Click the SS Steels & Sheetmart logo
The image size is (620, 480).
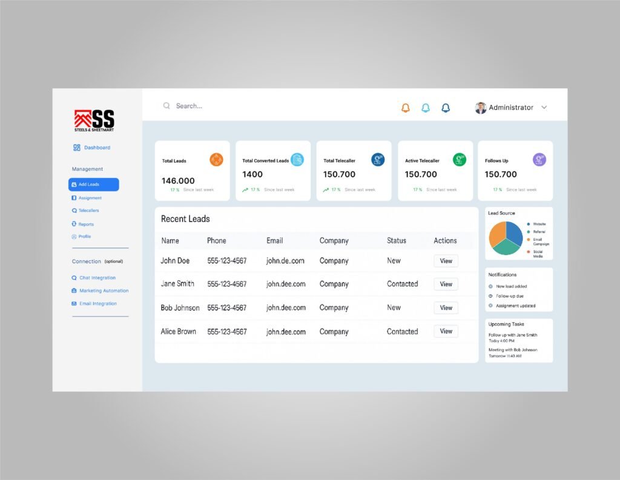coord(94,120)
